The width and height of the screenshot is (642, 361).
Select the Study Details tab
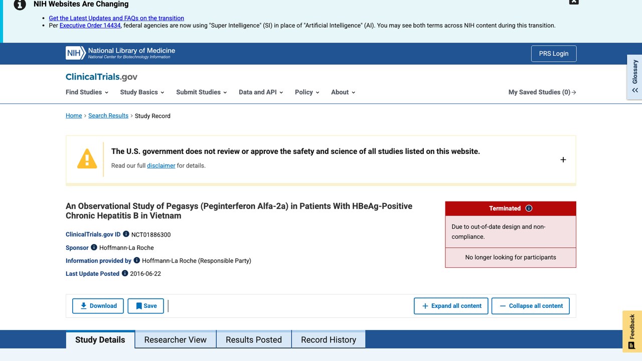click(100, 339)
